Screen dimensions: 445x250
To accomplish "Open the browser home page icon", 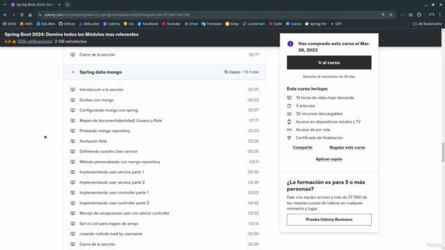I will coord(30,15).
